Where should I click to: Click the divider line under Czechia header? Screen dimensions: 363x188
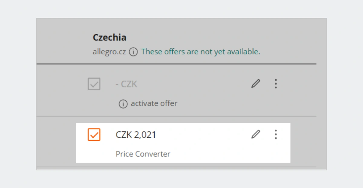pyautogui.click(x=176, y=64)
